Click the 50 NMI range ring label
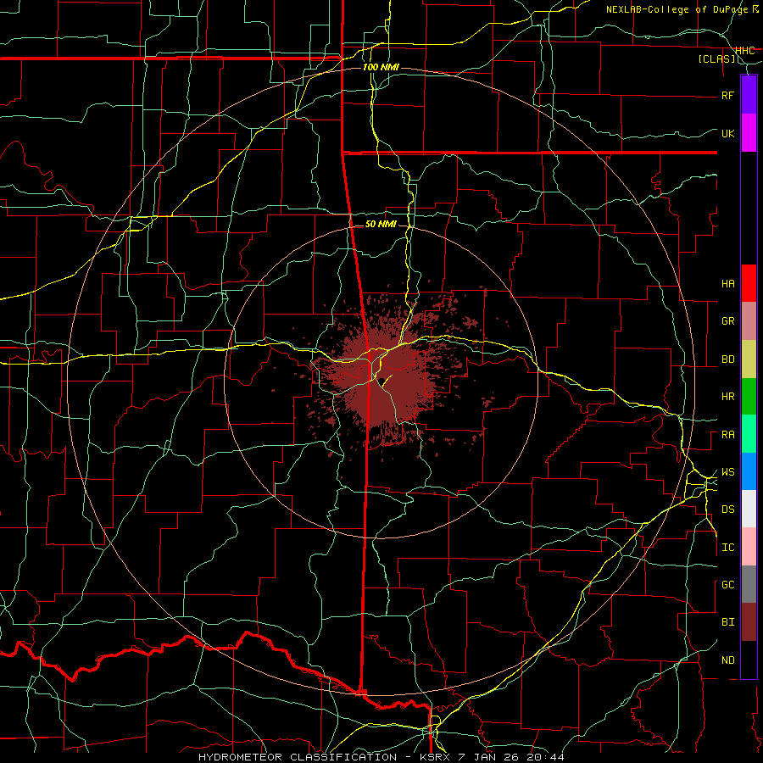Viewport: 763px width, 763px height. pos(381,224)
